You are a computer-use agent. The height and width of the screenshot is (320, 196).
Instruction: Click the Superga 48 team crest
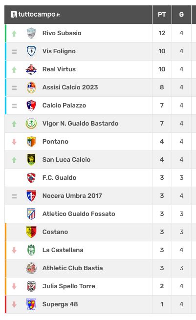tap(31, 304)
